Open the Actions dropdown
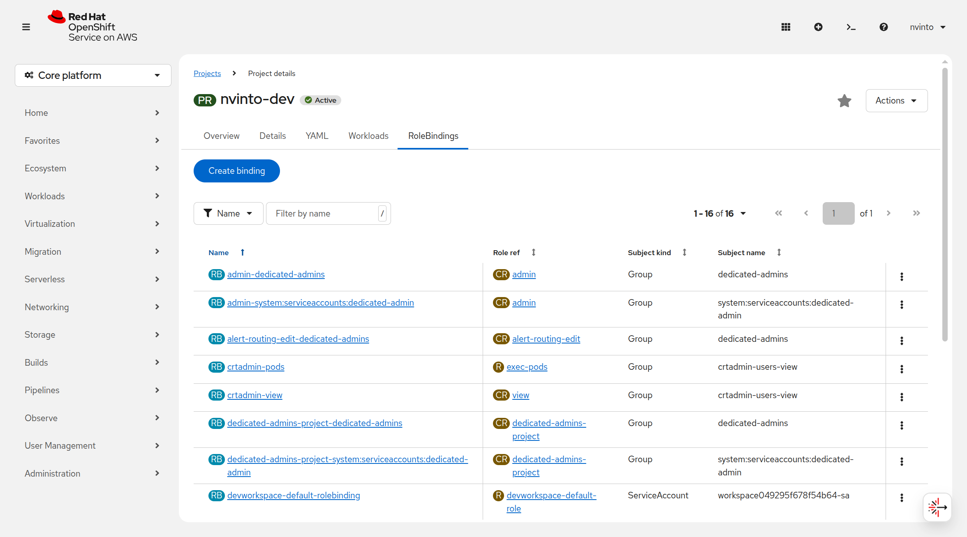 (x=896, y=101)
